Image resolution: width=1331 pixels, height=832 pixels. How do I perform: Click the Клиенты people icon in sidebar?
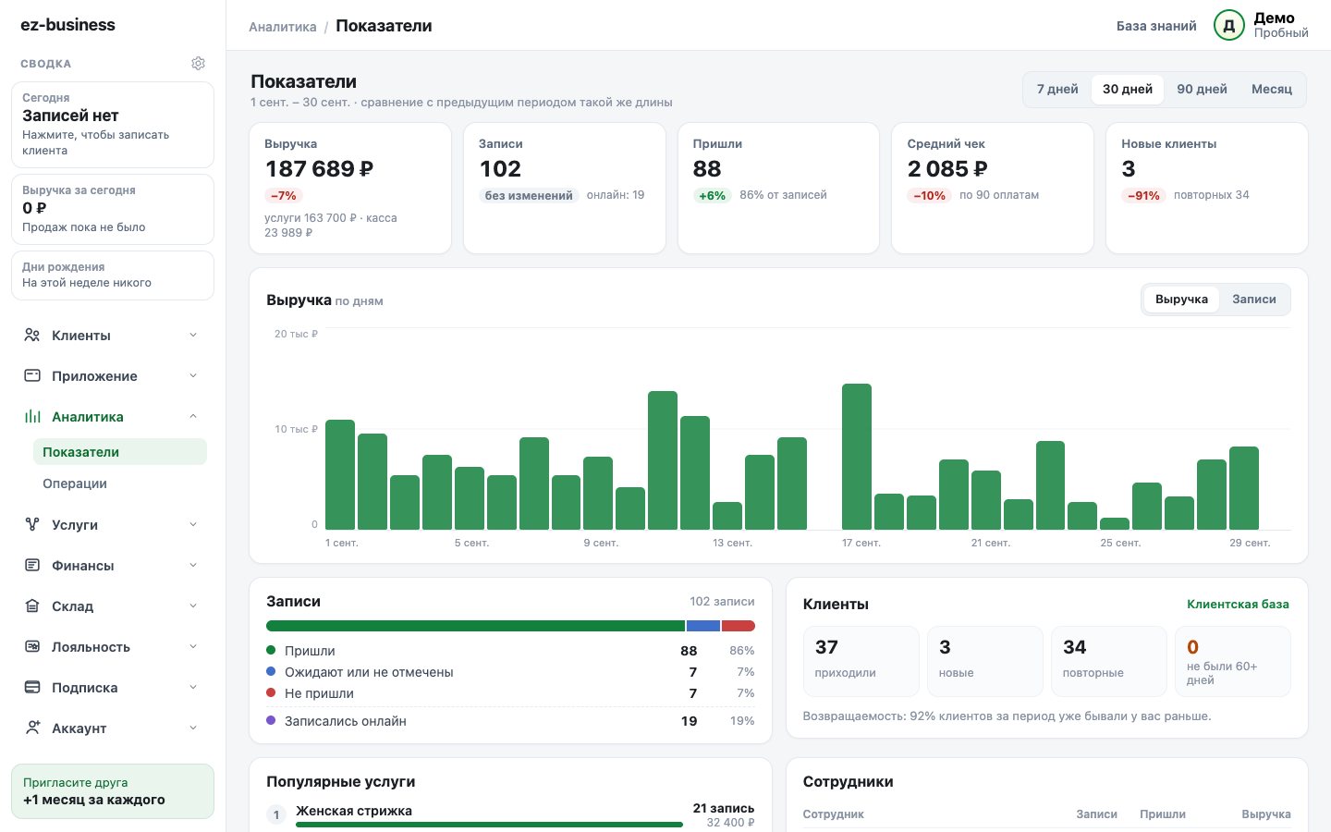point(32,336)
